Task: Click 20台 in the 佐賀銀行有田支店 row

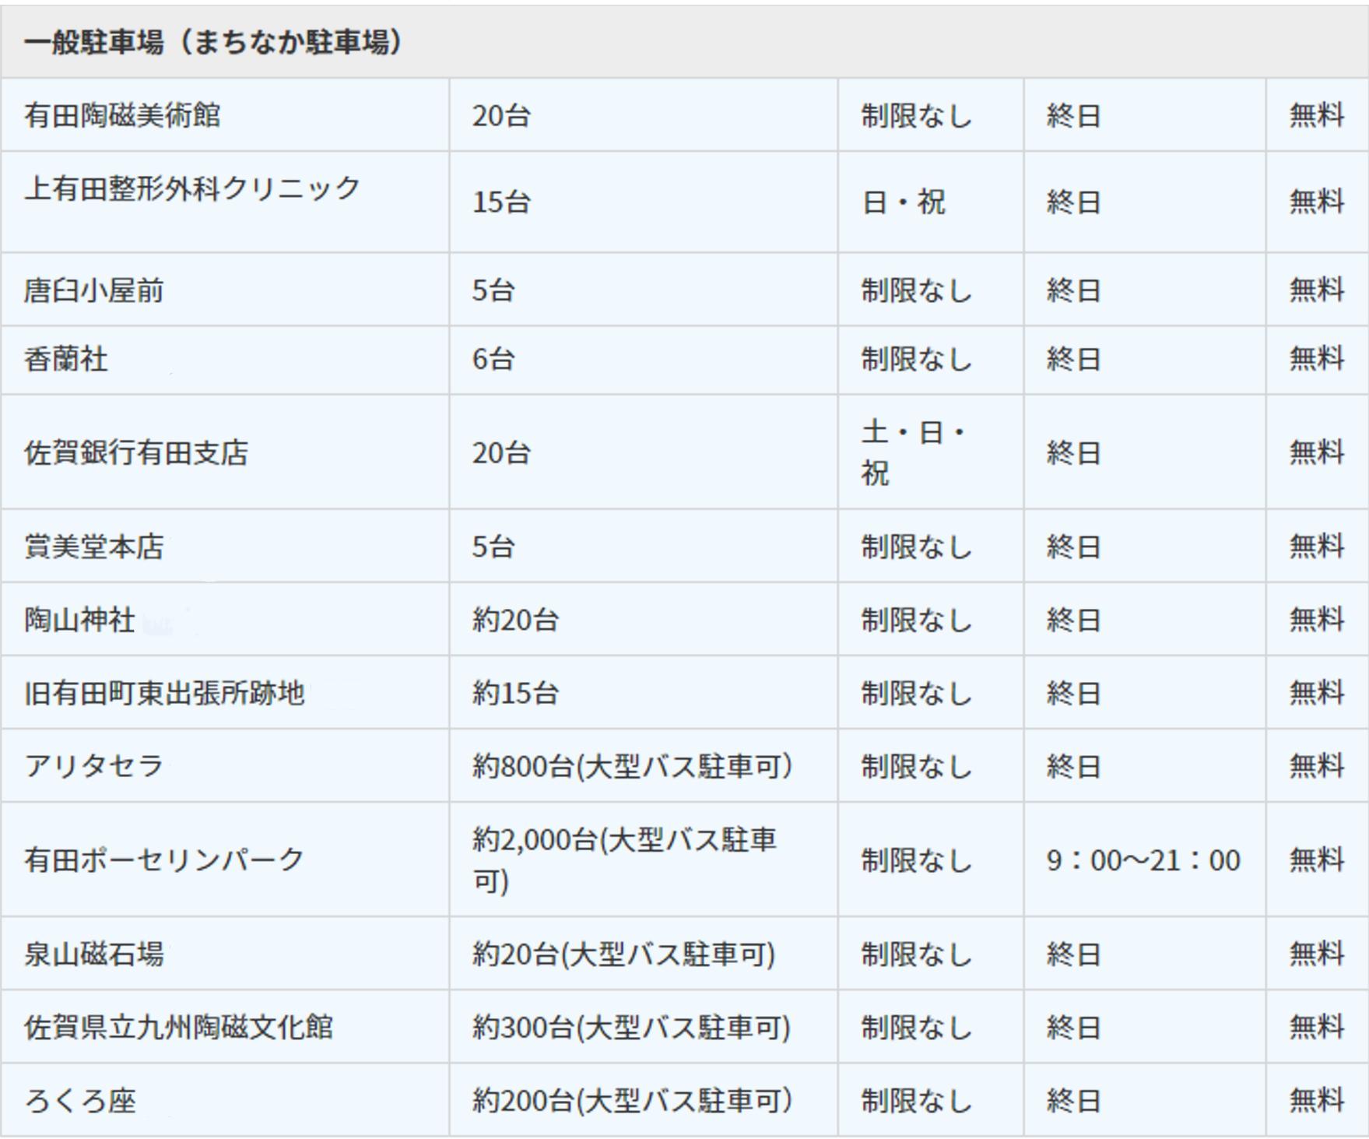Action: [x=501, y=452]
